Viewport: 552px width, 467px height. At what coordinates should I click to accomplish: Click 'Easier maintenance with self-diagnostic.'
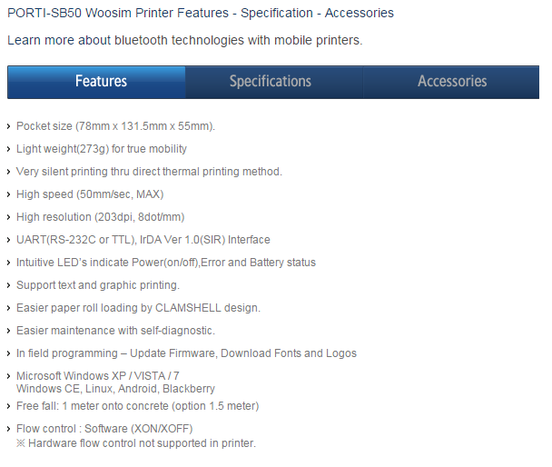(x=115, y=331)
